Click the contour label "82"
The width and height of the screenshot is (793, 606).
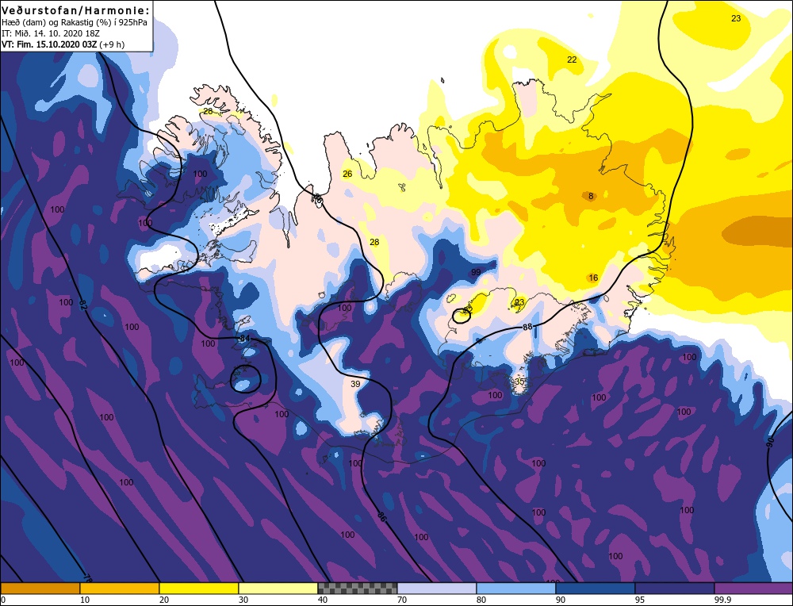pyautogui.click(x=84, y=305)
